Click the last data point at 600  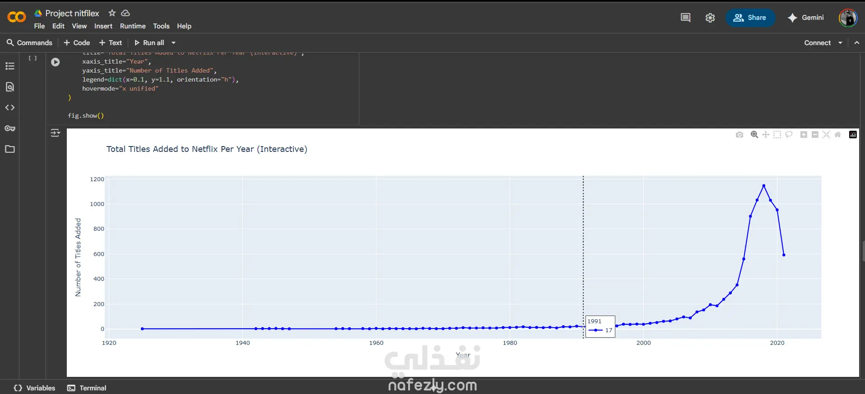[x=784, y=255]
